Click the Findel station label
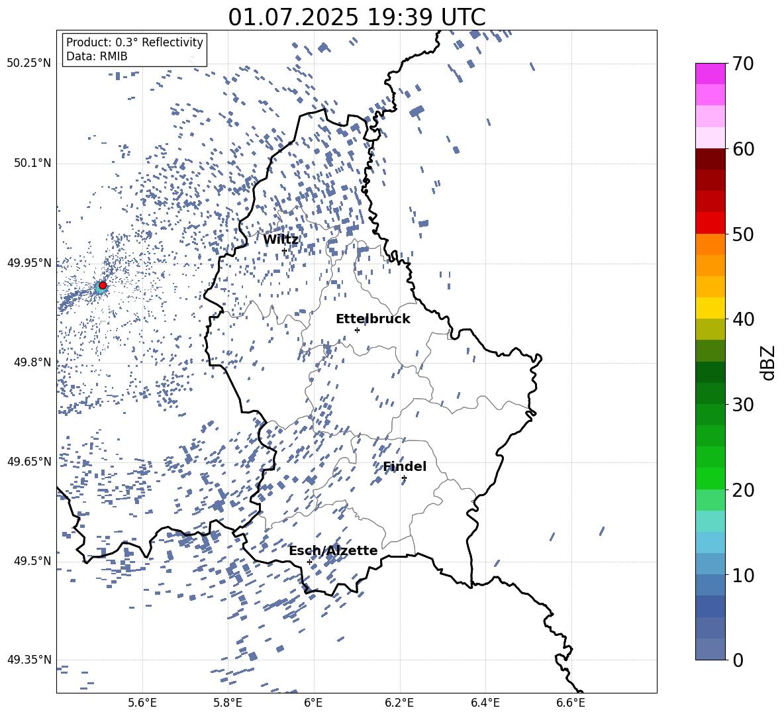784x716 pixels. (405, 466)
